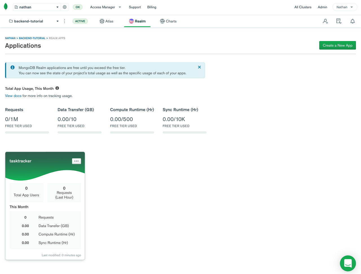Click BACKEND-TUTORIAL in the breadcrumb
Image resolution: width=361 pixels, height=274 pixels.
[x=32, y=38]
